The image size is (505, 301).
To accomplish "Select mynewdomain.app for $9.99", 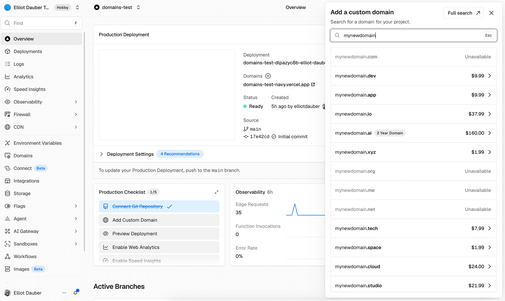I will tap(413, 95).
